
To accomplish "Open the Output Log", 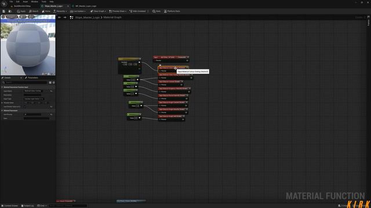I will 27,206.
